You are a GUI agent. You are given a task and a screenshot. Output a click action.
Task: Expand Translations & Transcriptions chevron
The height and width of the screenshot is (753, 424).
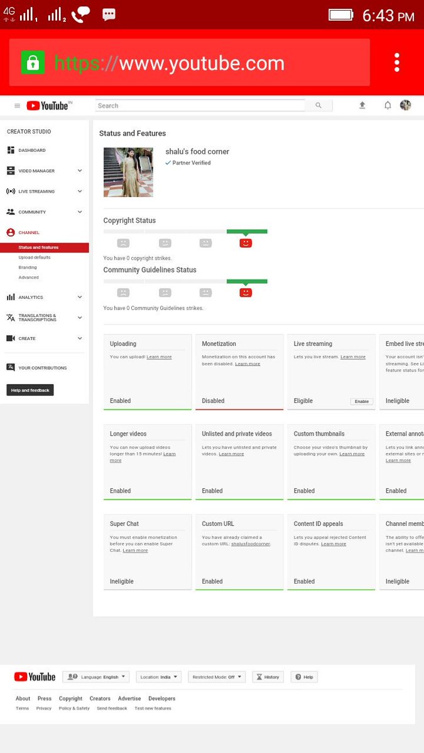pos(80,318)
